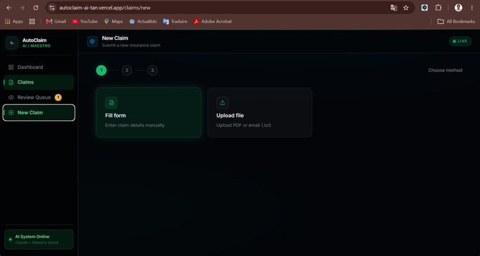The image size is (480, 256).
Task: Click the AutoClaim logo icon
Action: [12, 43]
